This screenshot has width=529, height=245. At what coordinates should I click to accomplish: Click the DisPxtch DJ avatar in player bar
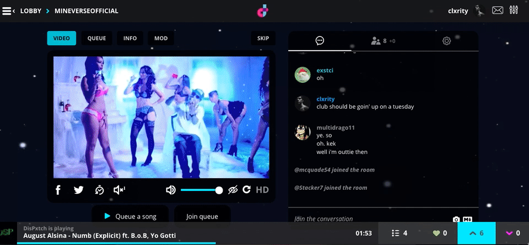(x=8, y=233)
